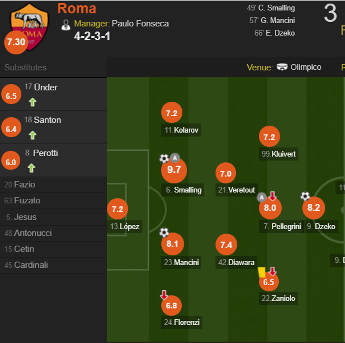The width and height of the screenshot is (345, 343).
Task: Click the goal ball icon beside Dzeko
Action: 305,196
